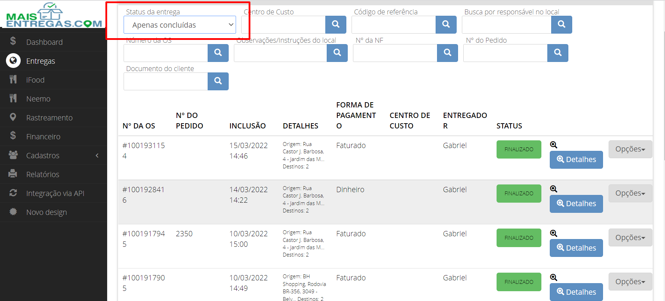665x301 pixels.
Task: Click the Nº do Pedido input field
Action: [x=505, y=53]
